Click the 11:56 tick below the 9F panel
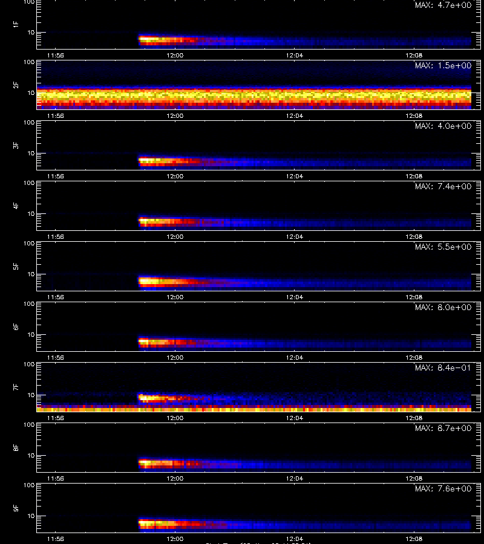Viewport: 484px width, 544px height. pyautogui.click(x=56, y=539)
